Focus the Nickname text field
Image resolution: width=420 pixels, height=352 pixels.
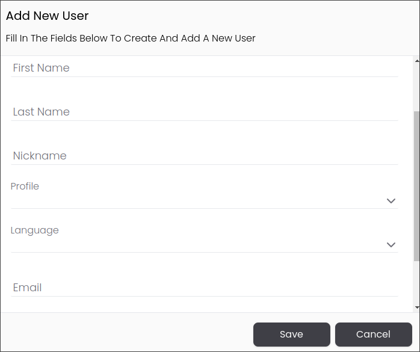(205, 156)
